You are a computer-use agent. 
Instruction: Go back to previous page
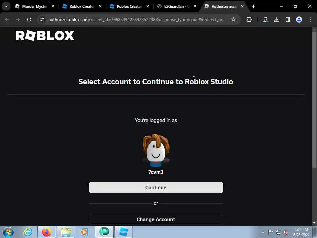tap(7, 20)
